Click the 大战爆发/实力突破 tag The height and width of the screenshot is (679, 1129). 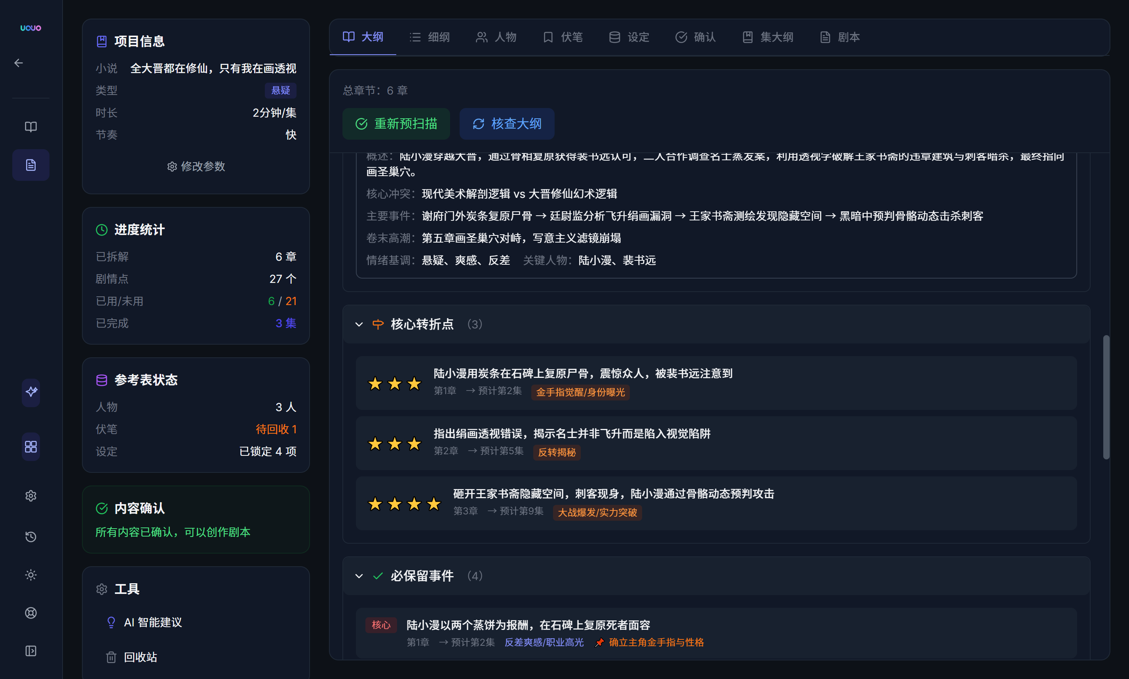coord(597,512)
